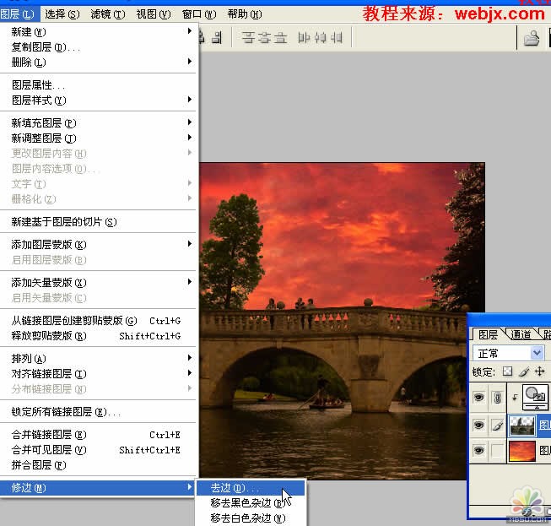Screen dimensions: 551x526
Task: Choose 图层属性...
Action: point(98,84)
